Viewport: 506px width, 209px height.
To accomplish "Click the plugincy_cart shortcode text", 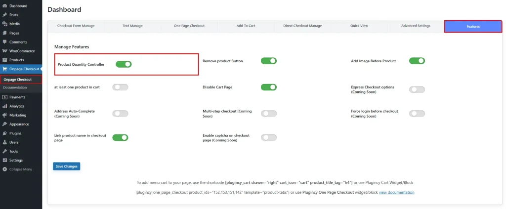I will (289, 182).
